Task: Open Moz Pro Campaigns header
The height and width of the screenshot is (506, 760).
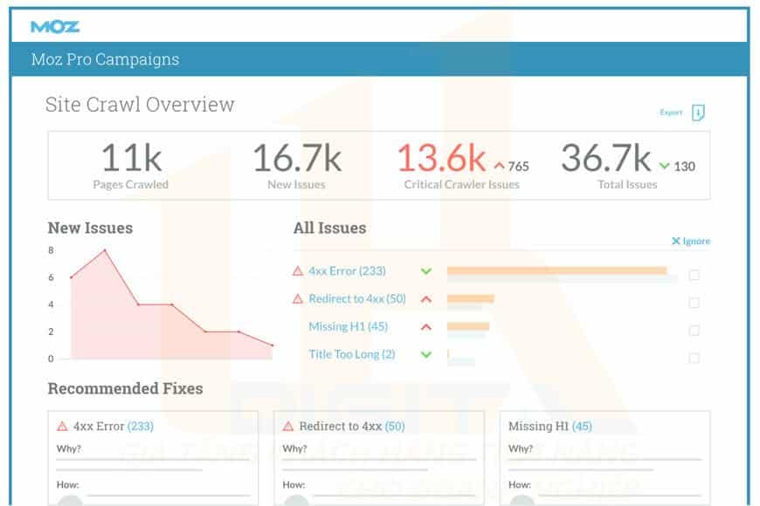Action: click(x=105, y=59)
